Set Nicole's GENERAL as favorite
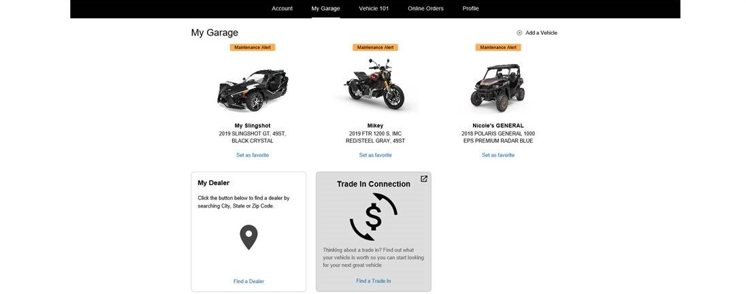 pos(498,155)
